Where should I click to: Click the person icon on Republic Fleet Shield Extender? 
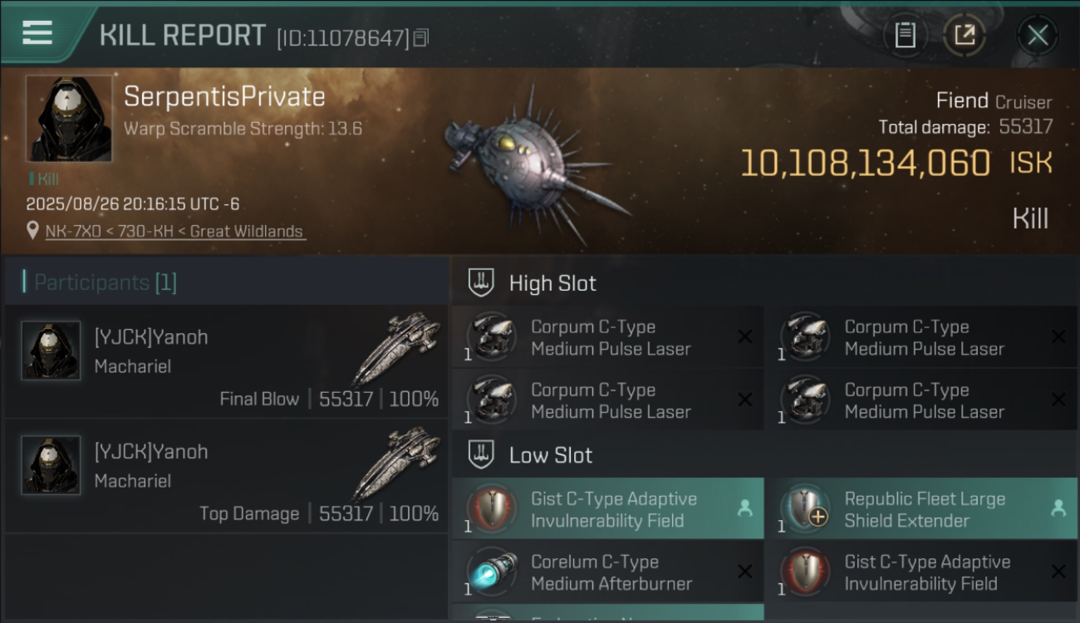click(x=1058, y=508)
